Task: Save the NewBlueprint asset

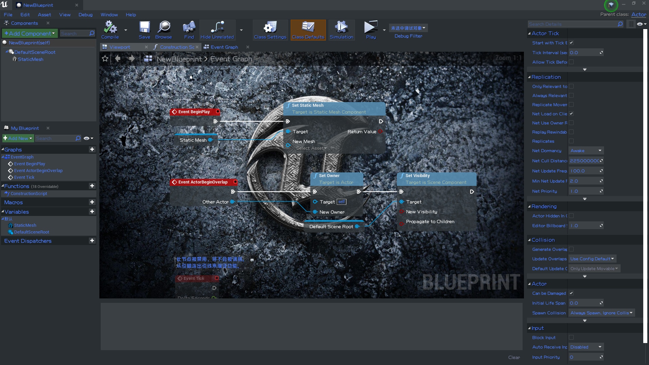Action: coord(145,30)
